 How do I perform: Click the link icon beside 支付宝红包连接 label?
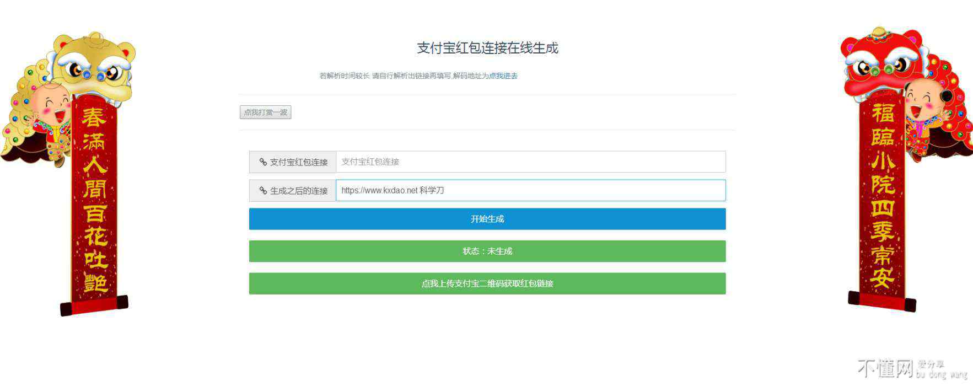tap(263, 162)
